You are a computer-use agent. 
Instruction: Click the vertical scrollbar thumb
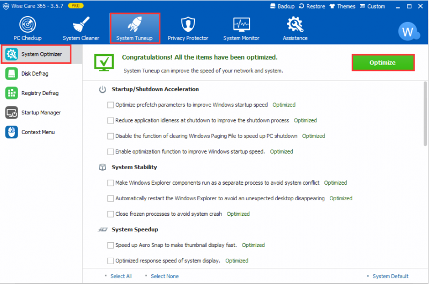425,114
